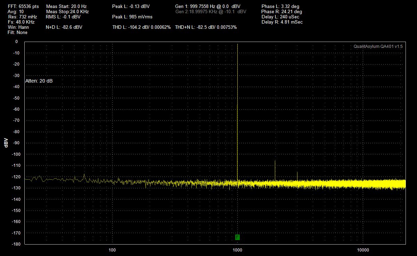Click the 'Peak L: 985 mVrms' reading
The height and width of the screenshot is (256, 417).
click(x=132, y=17)
